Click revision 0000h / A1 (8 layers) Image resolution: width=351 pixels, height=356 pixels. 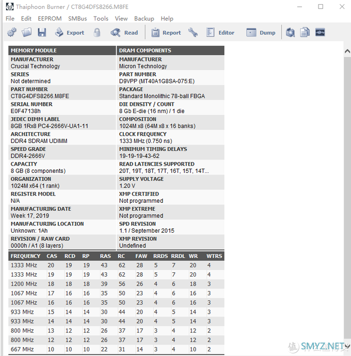(x=37, y=246)
